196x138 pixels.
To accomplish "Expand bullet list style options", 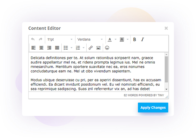I will click(71, 48).
